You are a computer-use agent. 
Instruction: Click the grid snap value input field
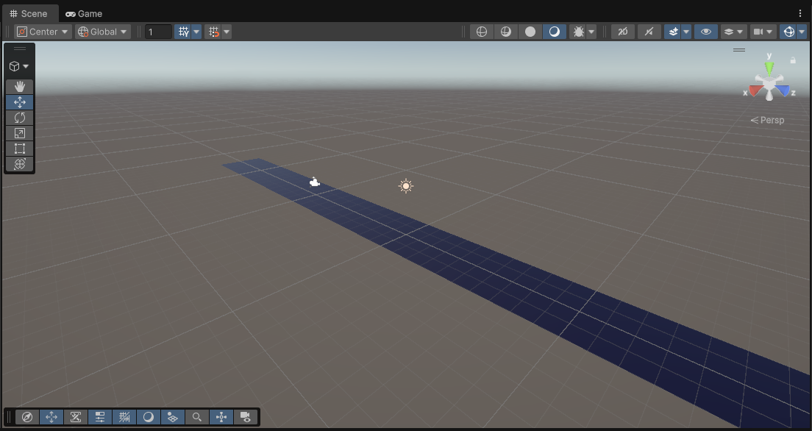pyautogui.click(x=158, y=32)
